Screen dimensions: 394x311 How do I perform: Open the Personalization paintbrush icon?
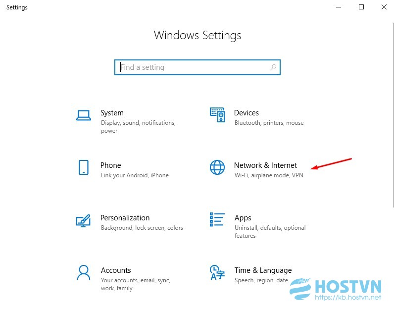[x=83, y=220]
